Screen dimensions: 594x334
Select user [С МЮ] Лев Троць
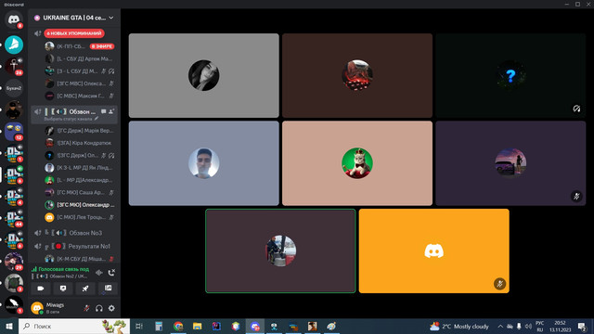[x=79, y=217]
